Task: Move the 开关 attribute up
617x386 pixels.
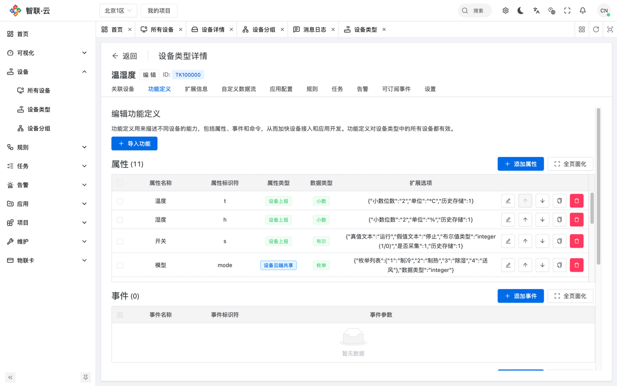Action: [525, 241]
